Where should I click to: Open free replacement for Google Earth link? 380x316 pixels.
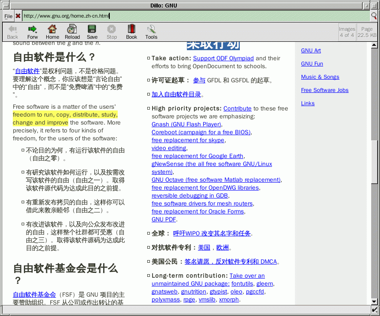tap(197, 156)
